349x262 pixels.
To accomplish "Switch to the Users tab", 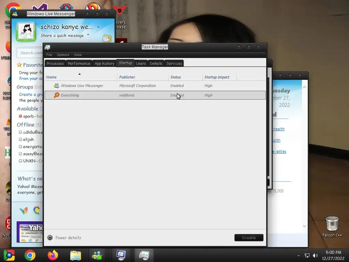I will pos(141,63).
